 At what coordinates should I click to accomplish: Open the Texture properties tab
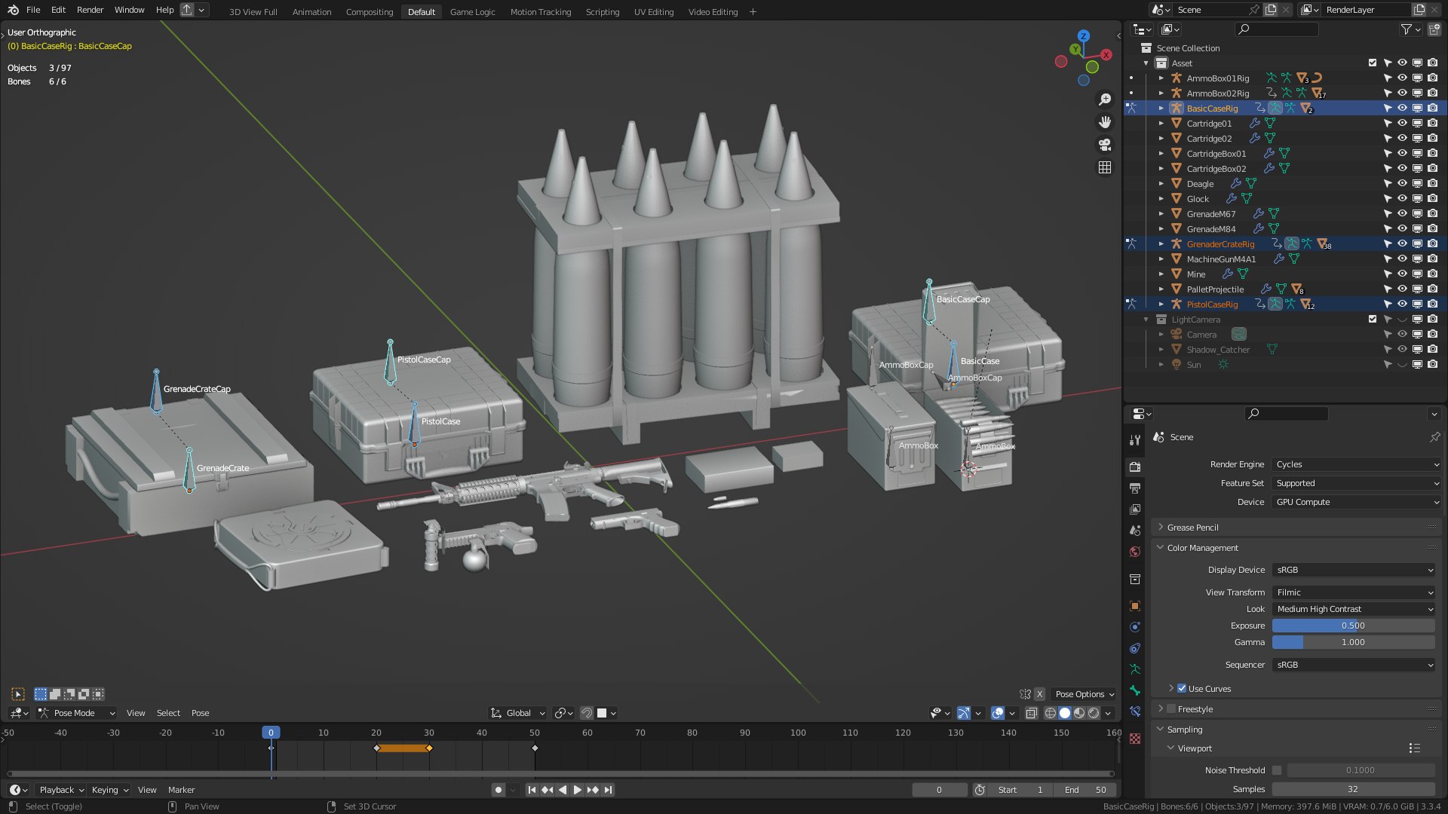pyautogui.click(x=1135, y=739)
